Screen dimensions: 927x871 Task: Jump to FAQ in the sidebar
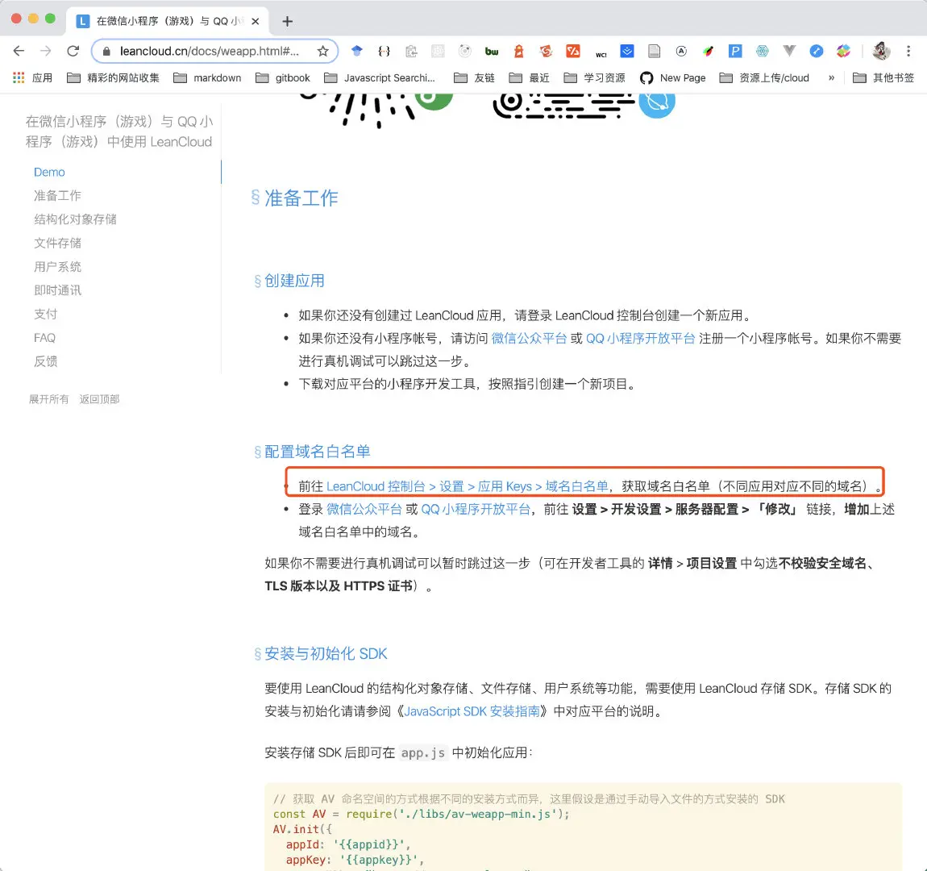[x=44, y=338]
